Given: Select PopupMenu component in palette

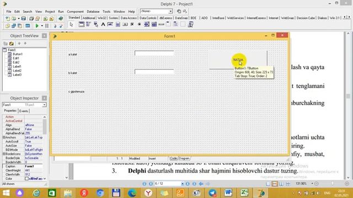Looking at the screenshot, I should click(x=95, y=24).
